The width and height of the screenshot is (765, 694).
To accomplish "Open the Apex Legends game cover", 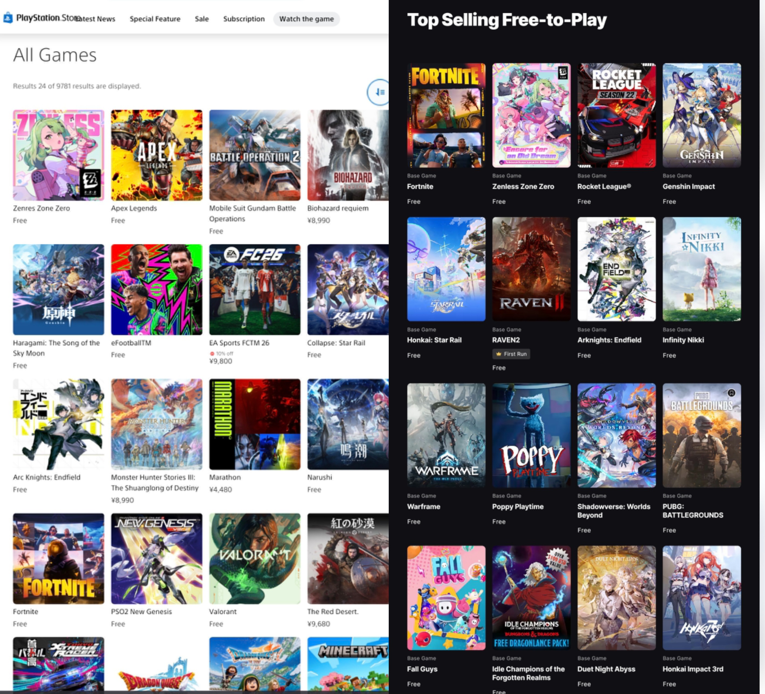I will (156, 155).
